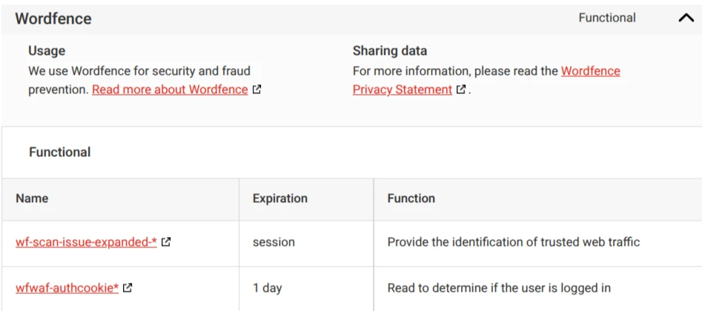Open the Read more about Wordfence link
Screen dimensions: 702x311
pyautogui.click(x=170, y=90)
